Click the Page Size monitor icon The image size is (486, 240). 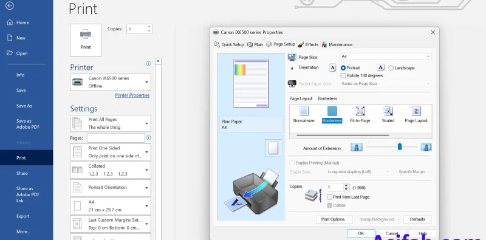click(x=292, y=57)
